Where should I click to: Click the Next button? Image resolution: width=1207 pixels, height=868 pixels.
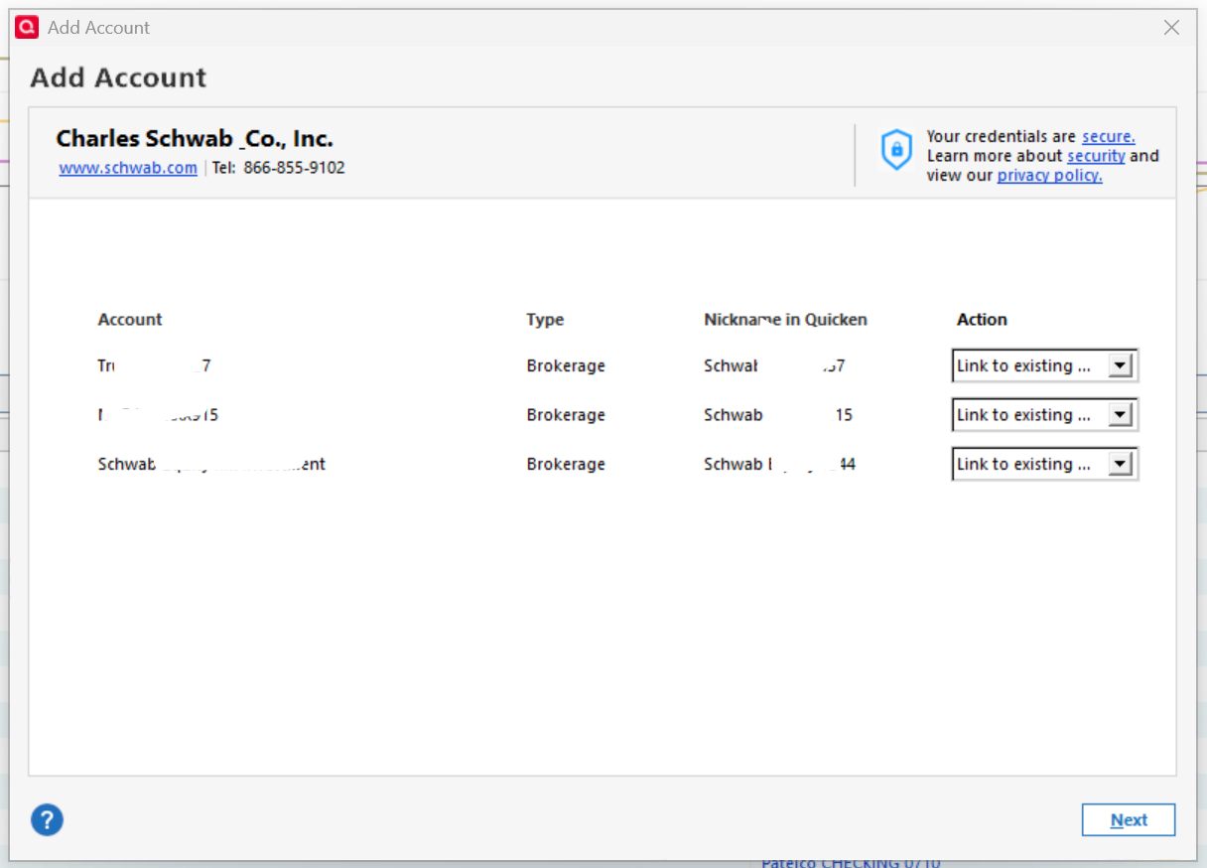[1129, 820]
